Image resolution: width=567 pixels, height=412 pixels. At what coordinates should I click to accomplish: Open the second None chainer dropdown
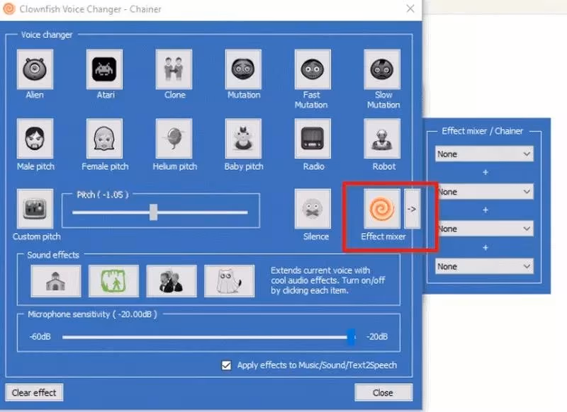[x=484, y=191]
